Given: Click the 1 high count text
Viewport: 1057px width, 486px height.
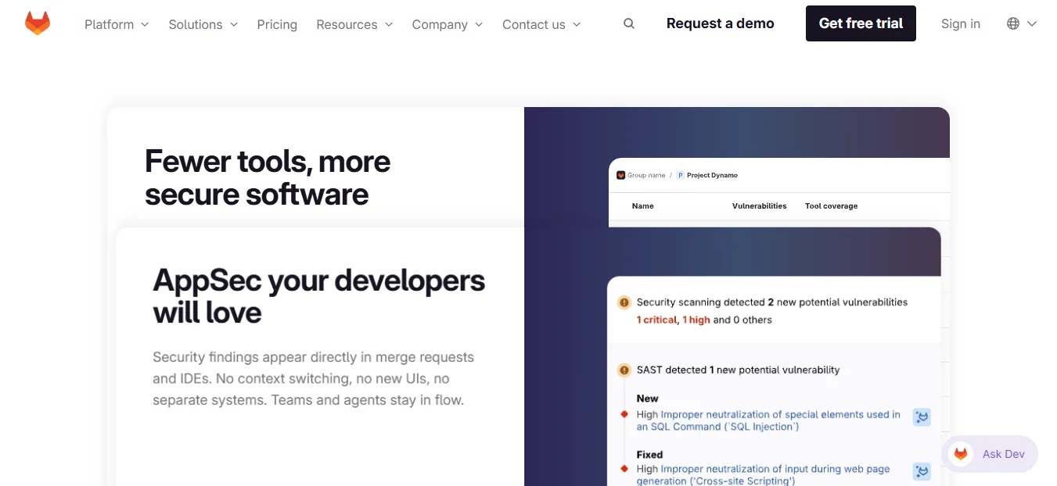Looking at the screenshot, I should pyautogui.click(x=696, y=320).
